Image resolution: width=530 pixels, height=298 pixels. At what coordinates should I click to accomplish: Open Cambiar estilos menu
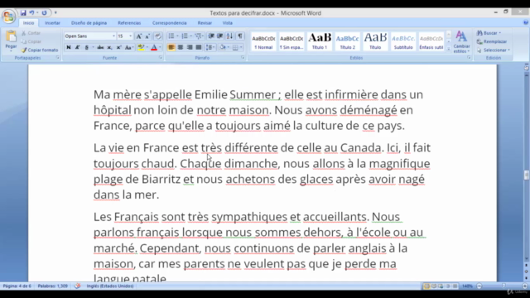(461, 42)
